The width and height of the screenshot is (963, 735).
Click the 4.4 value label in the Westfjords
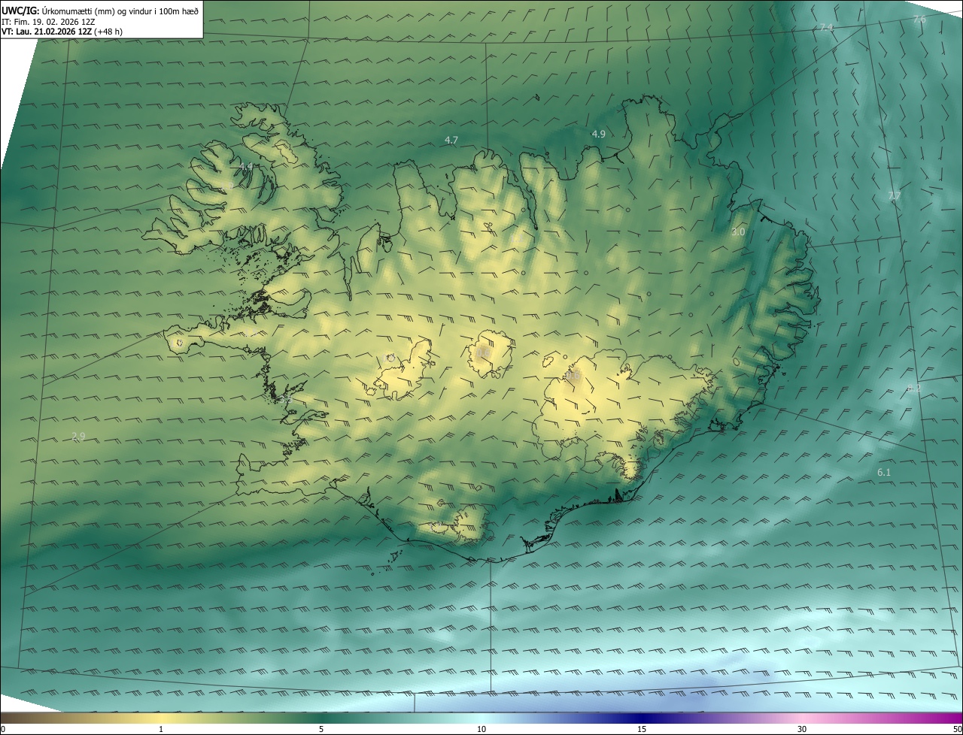pos(246,166)
